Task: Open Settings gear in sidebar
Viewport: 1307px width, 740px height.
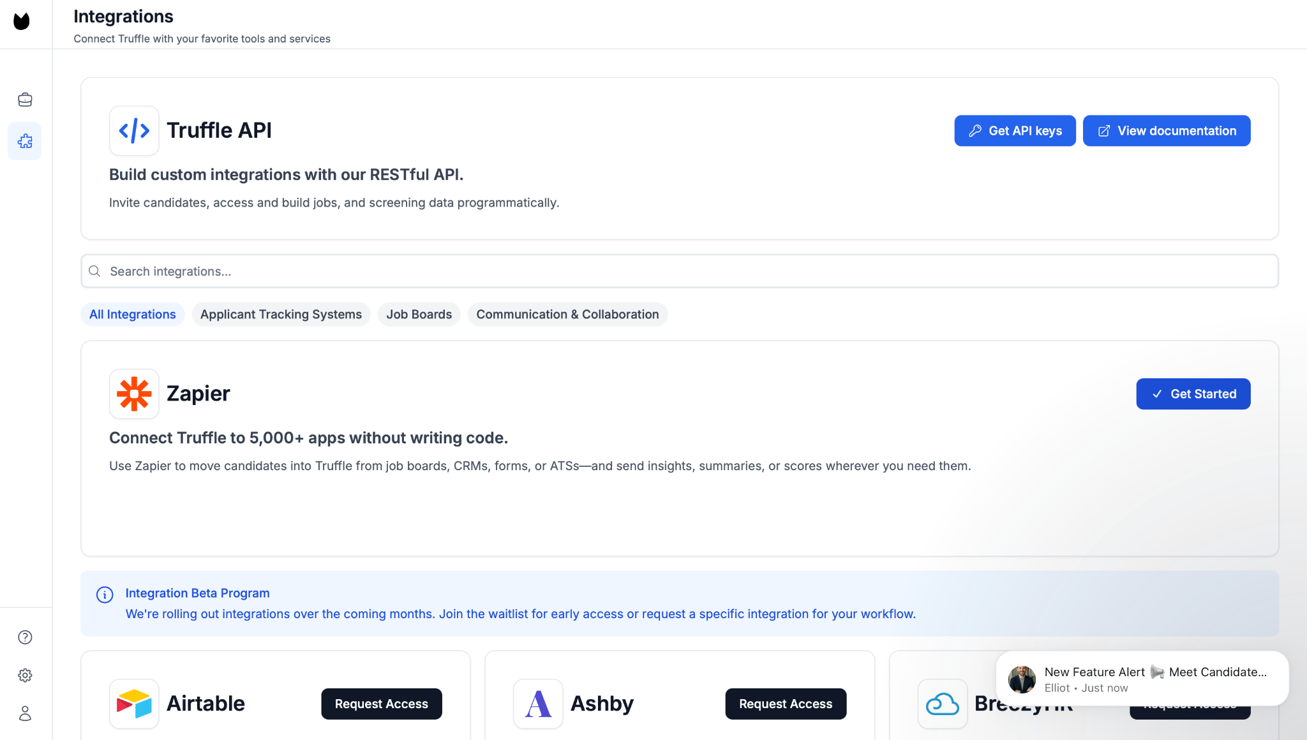Action: pos(25,675)
